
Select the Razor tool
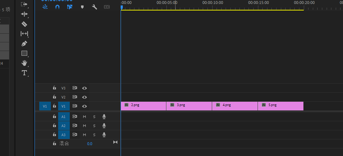24,24
